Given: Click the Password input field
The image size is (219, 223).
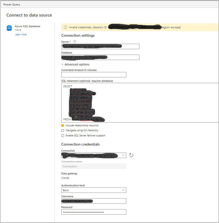Looking at the screenshot, I should (94, 212).
